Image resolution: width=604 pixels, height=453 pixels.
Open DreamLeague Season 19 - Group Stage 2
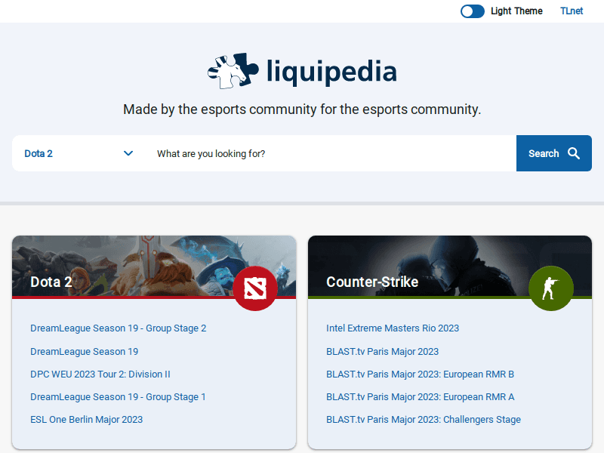click(x=119, y=328)
